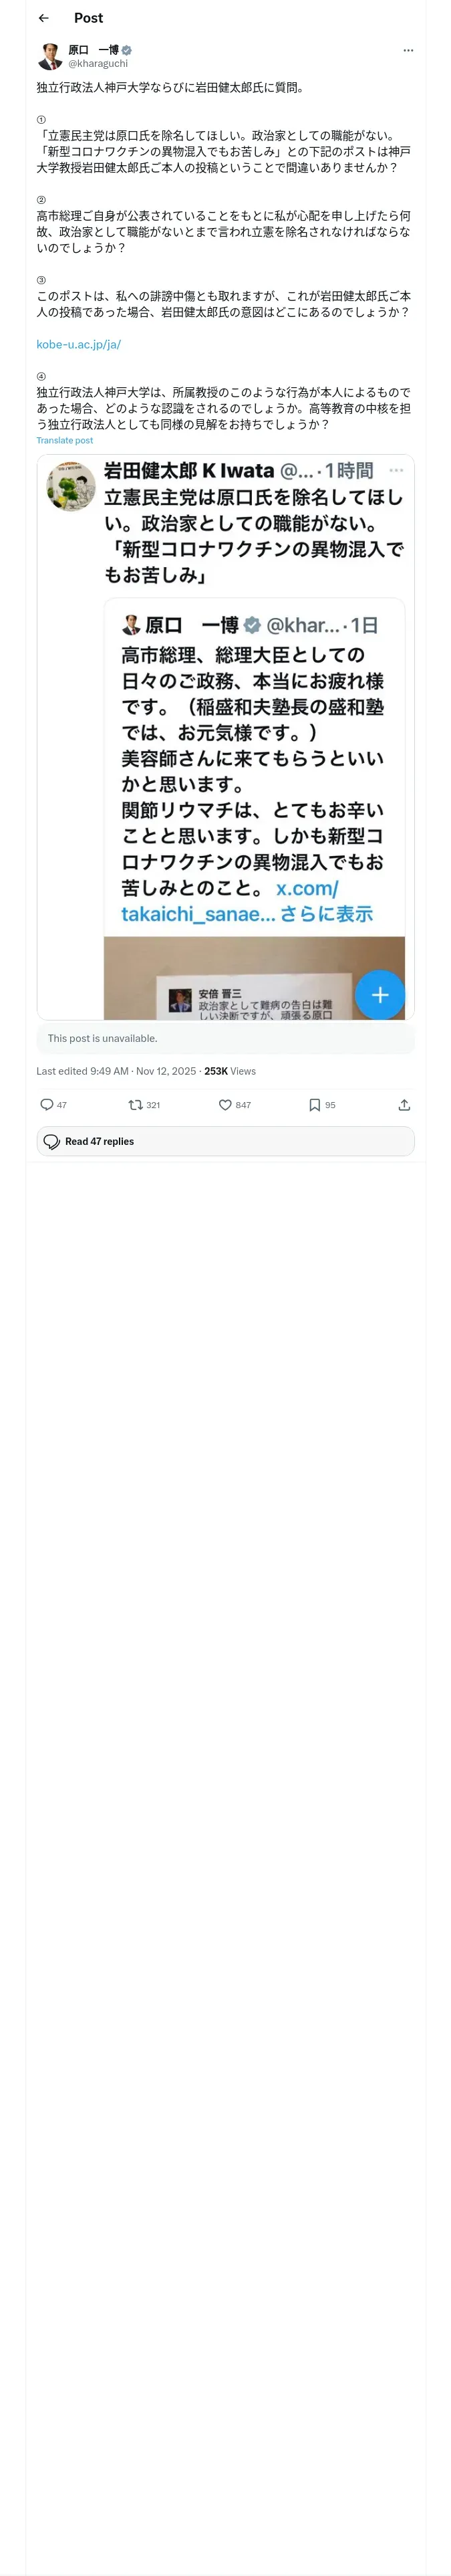Open the three-dot more menu on post
Viewport: 451px width, 2576px height.
click(408, 50)
